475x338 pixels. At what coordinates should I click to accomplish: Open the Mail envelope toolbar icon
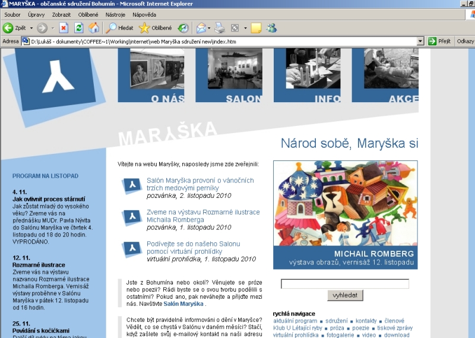tap(201, 28)
